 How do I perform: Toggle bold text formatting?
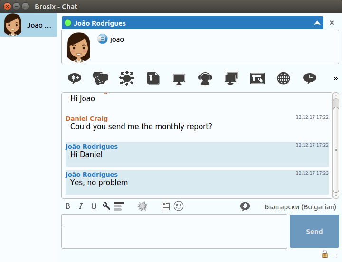click(x=68, y=206)
